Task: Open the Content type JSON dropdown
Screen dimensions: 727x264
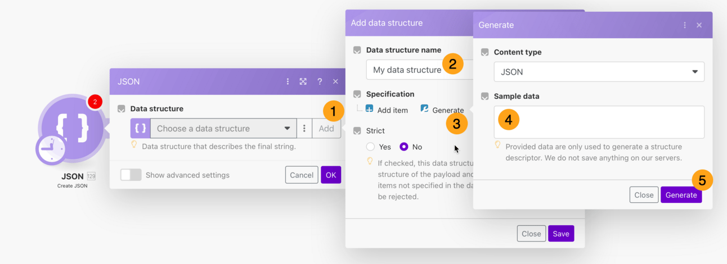Action: point(599,72)
